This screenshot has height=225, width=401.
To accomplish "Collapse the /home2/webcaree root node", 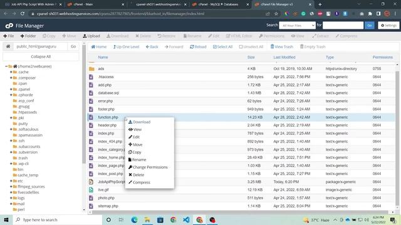I will pos(6,66).
